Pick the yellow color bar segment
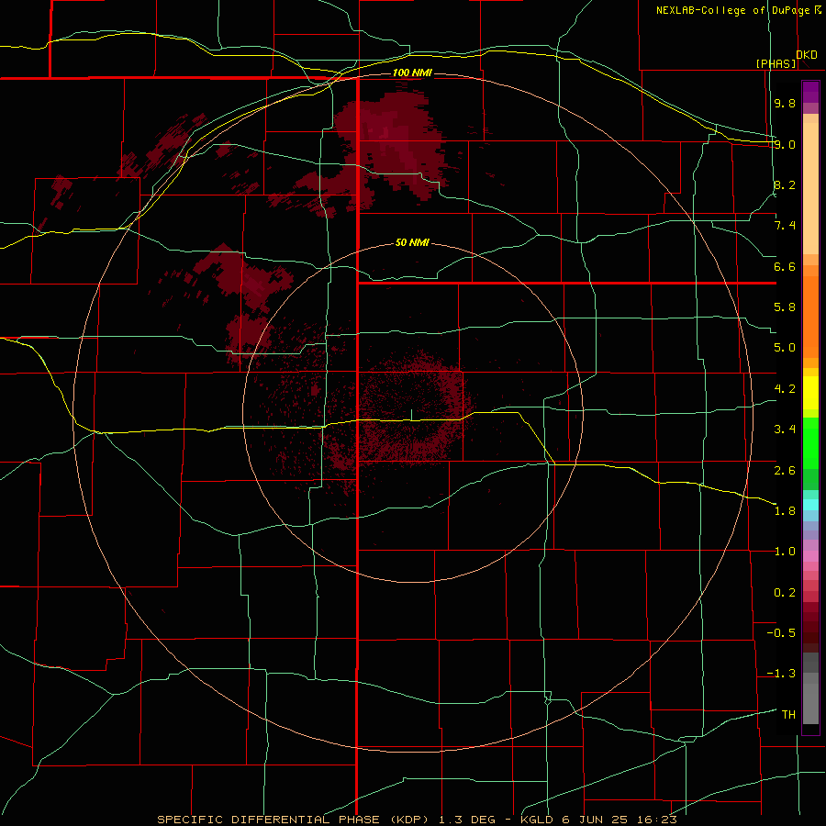Screen dimensions: 826x826 pos(810,393)
